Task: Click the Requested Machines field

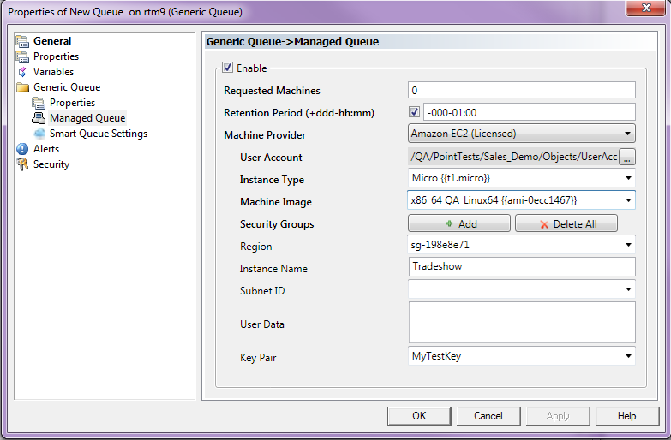Action: pyautogui.click(x=522, y=90)
